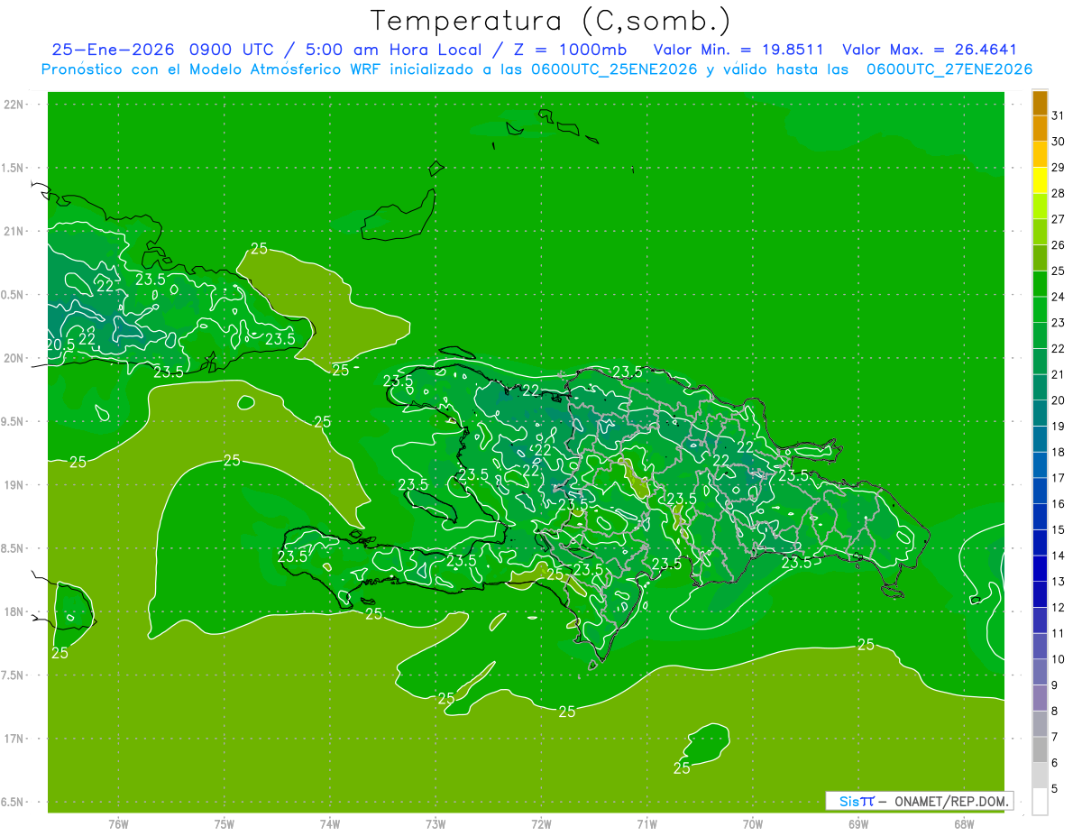
Task: Click "0600UTC_25ENE2026" initialization time
Action: [614, 69]
